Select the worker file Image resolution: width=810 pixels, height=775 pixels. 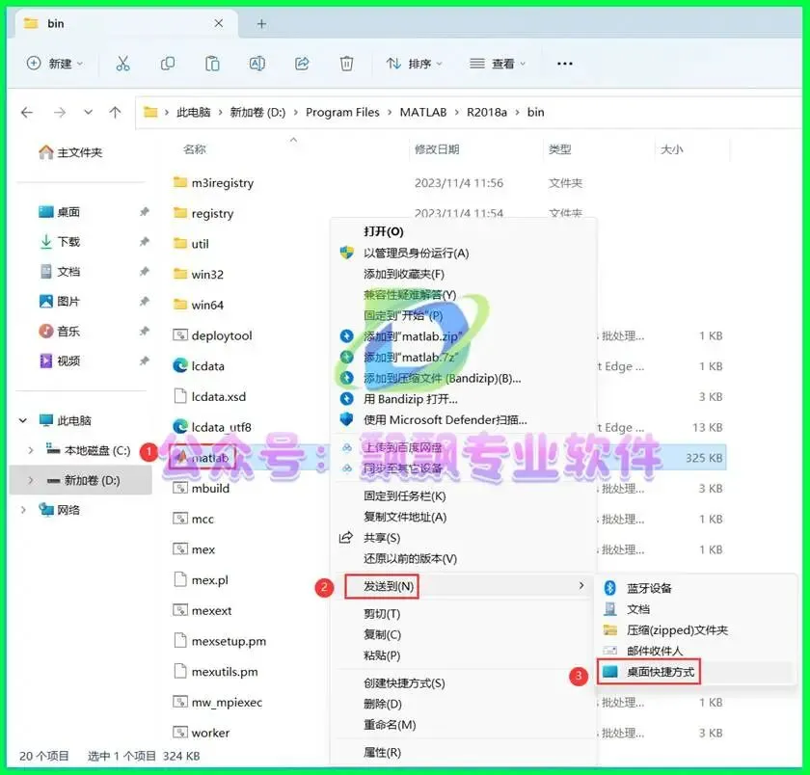click(x=202, y=733)
